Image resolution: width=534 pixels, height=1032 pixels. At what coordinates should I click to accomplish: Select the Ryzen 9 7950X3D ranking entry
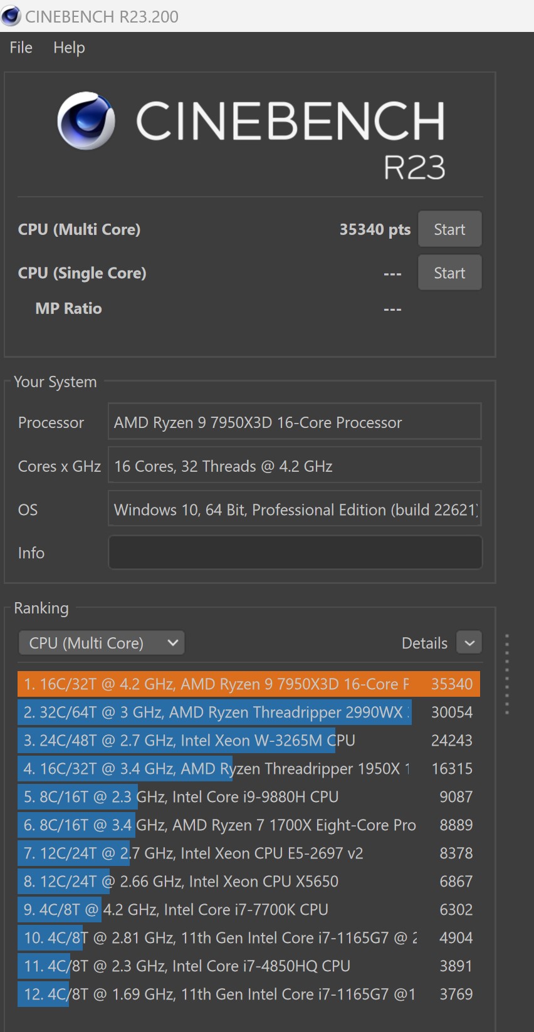click(x=249, y=684)
